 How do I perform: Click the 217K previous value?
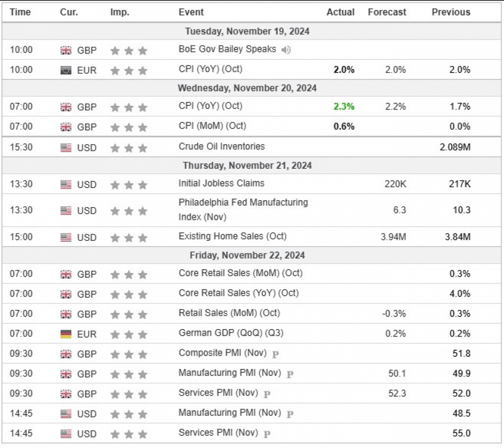[x=460, y=184]
